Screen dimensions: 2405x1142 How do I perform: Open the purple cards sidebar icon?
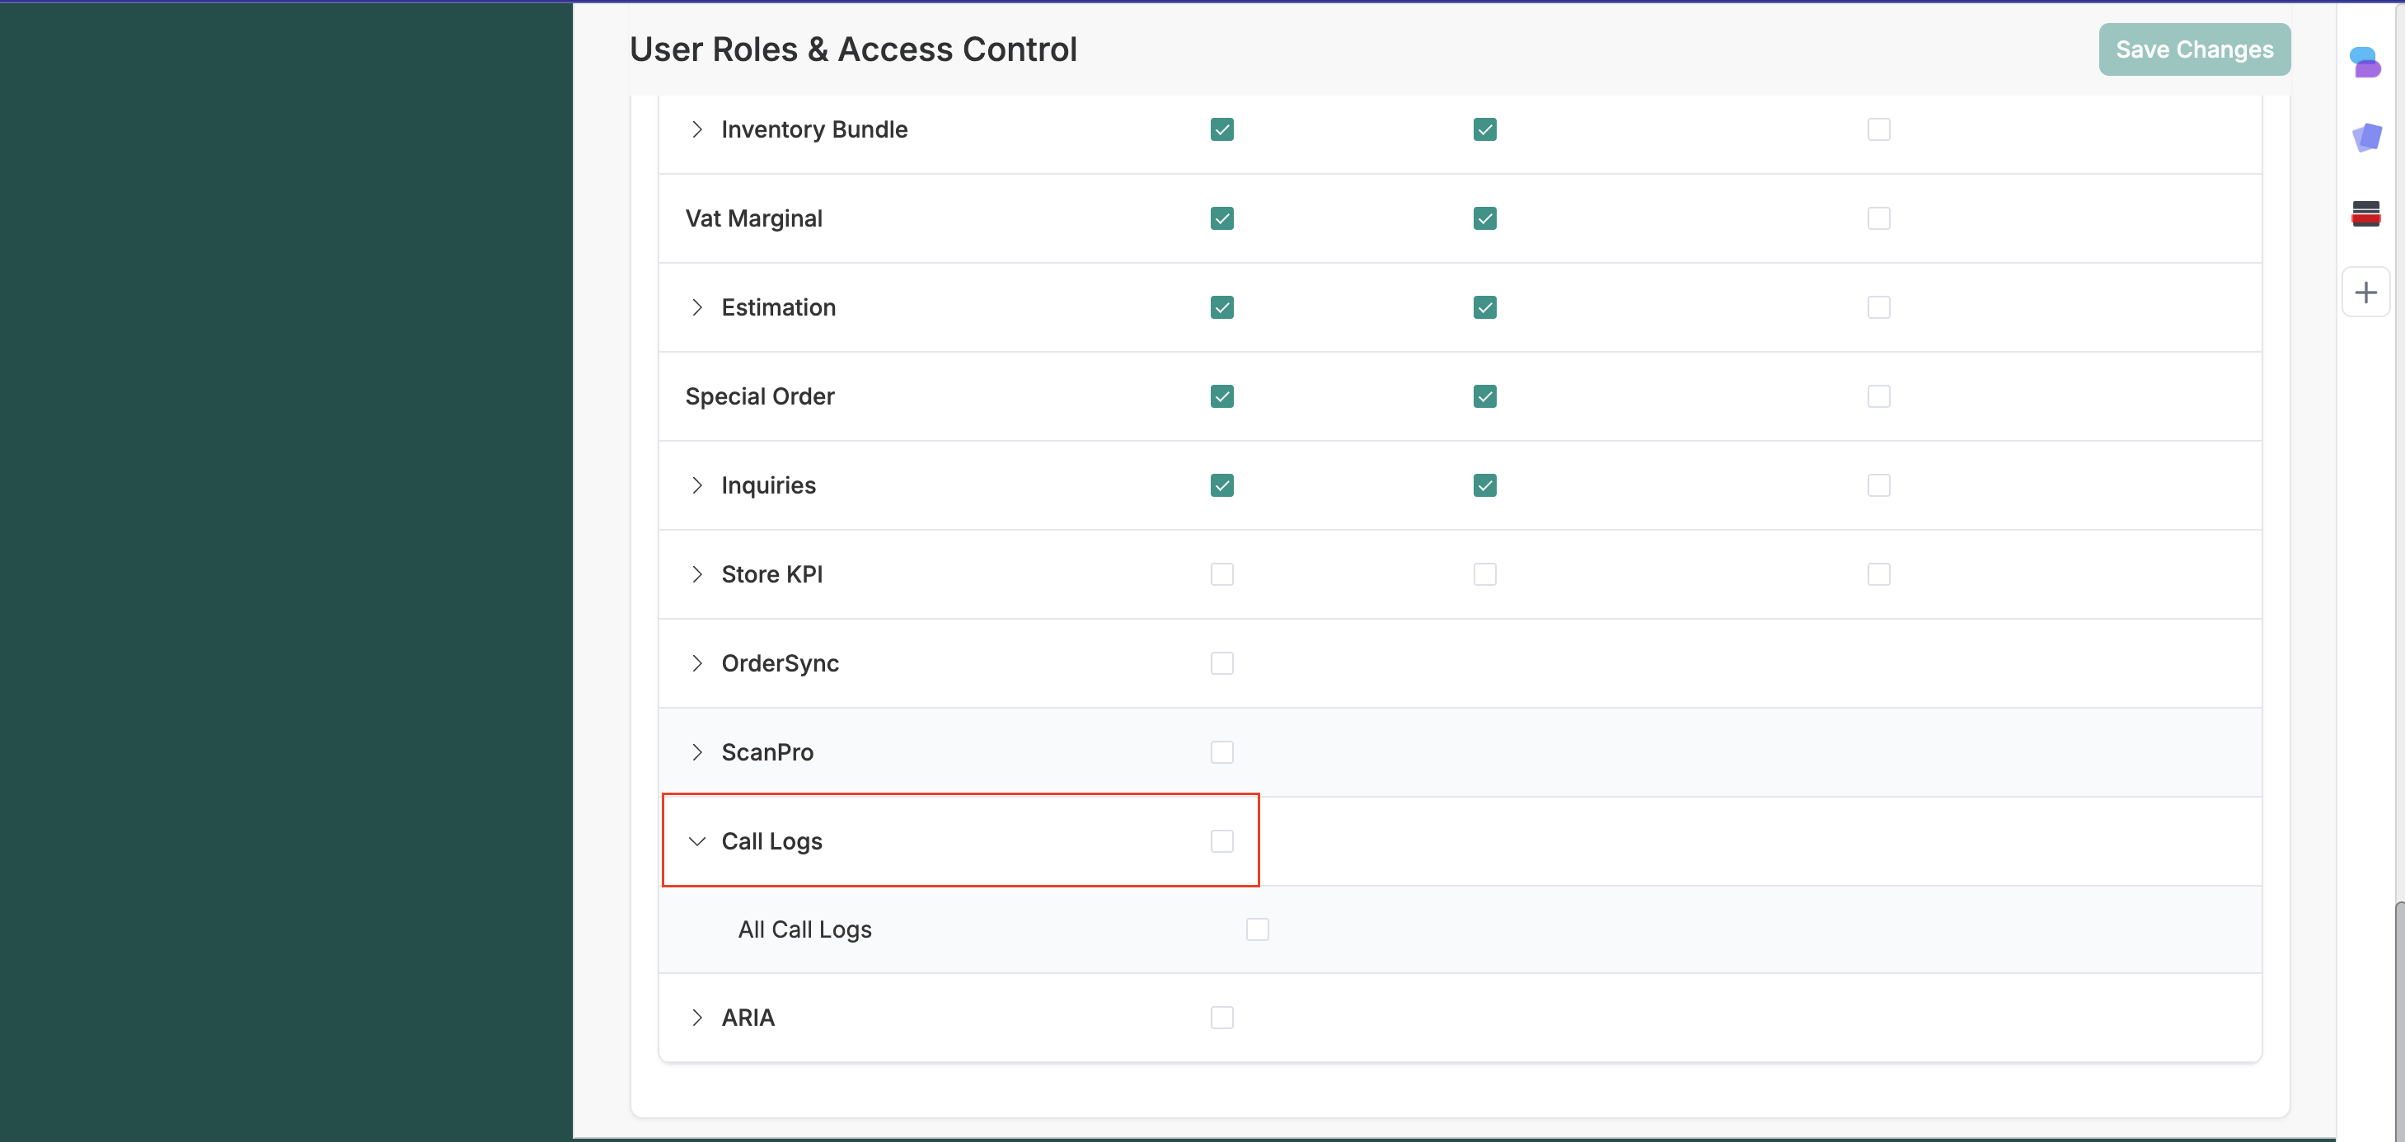pyautogui.click(x=2365, y=138)
